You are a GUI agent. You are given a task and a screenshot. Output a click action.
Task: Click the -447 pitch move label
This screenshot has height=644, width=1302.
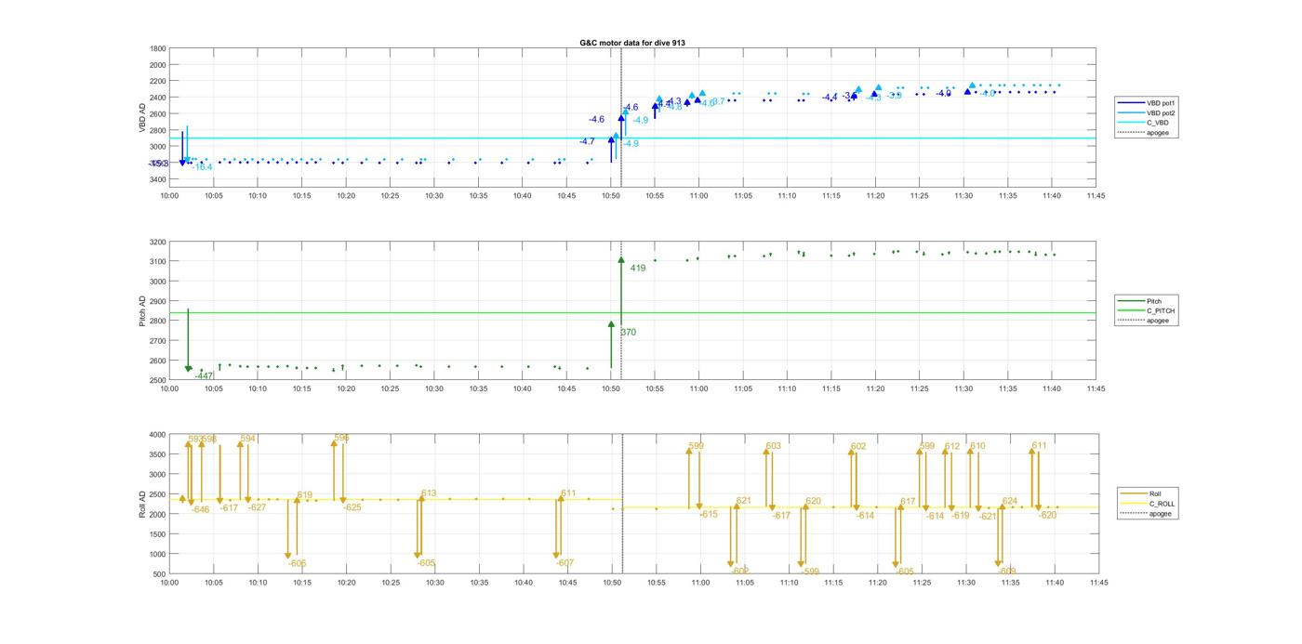click(204, 375)
